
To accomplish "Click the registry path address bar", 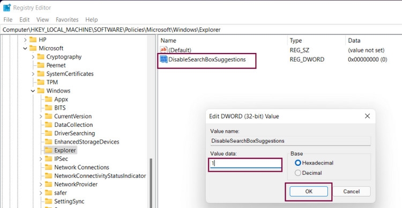I will 201,30.
